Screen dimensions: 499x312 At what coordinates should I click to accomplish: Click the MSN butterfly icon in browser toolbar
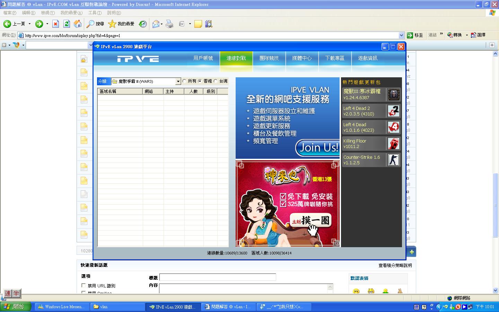[16, 45]
